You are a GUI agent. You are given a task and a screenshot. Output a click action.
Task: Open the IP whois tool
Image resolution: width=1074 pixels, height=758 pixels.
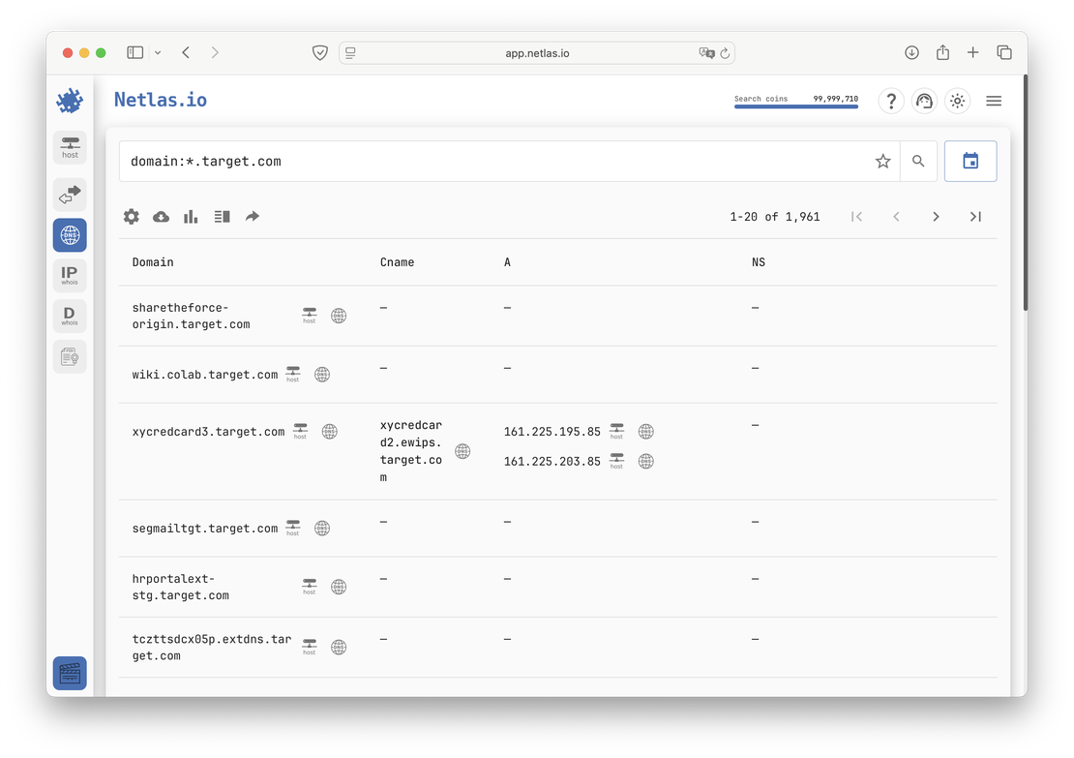[x=70, y=274]
